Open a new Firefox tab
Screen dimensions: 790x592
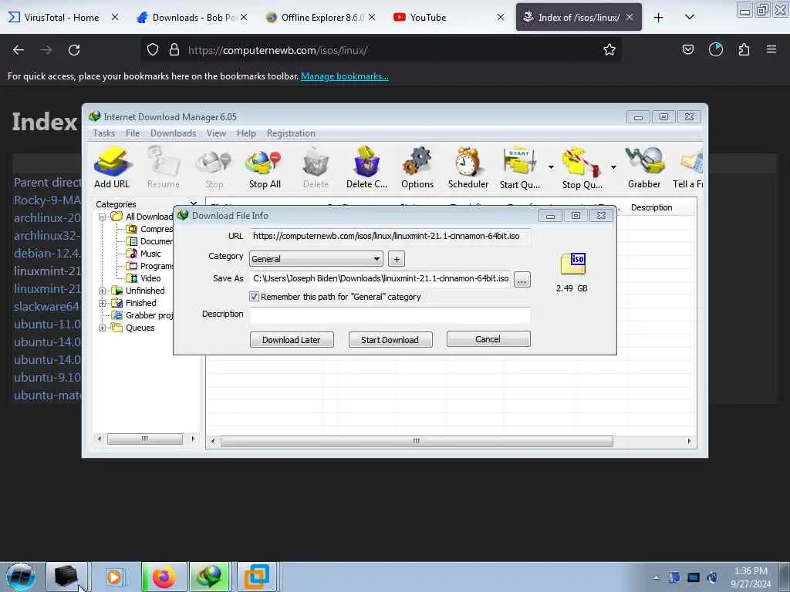click(659, 17)
